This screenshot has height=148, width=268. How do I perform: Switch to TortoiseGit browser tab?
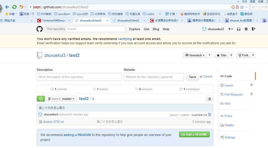(54, 21)
